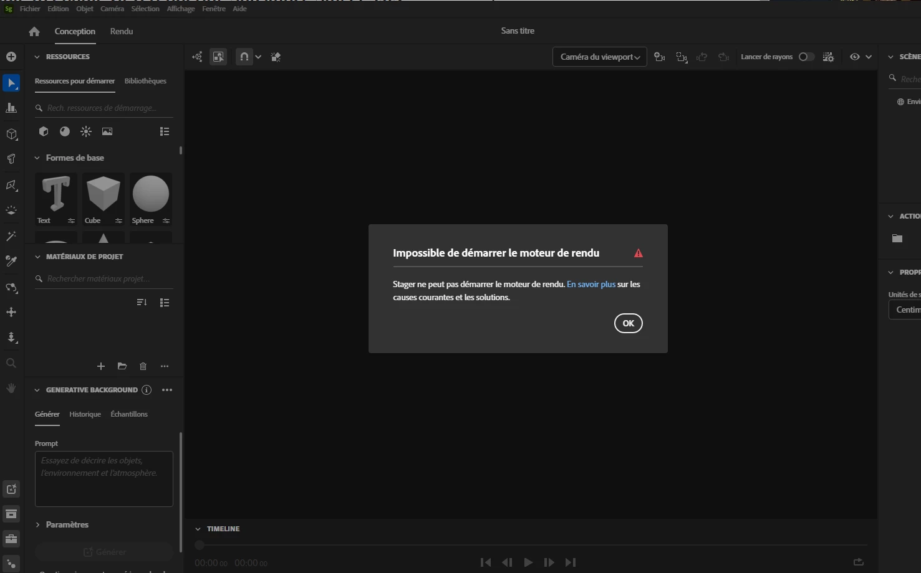Switch resources to list view

165,131
